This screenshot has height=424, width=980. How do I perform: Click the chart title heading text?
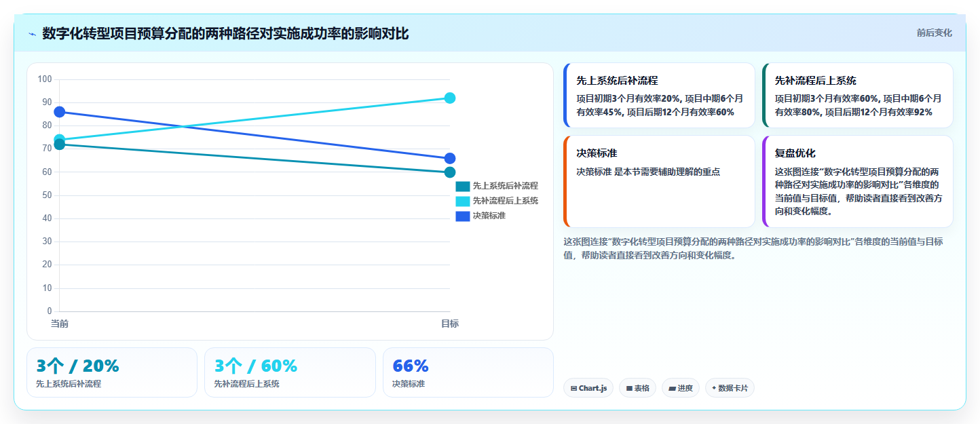225,33
